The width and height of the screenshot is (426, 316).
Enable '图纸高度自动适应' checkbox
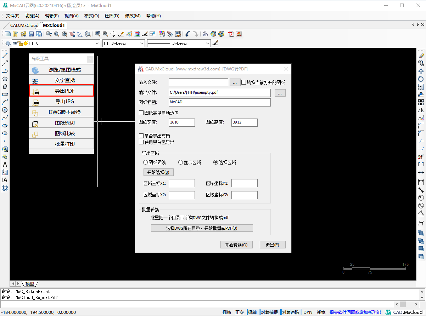141,113
